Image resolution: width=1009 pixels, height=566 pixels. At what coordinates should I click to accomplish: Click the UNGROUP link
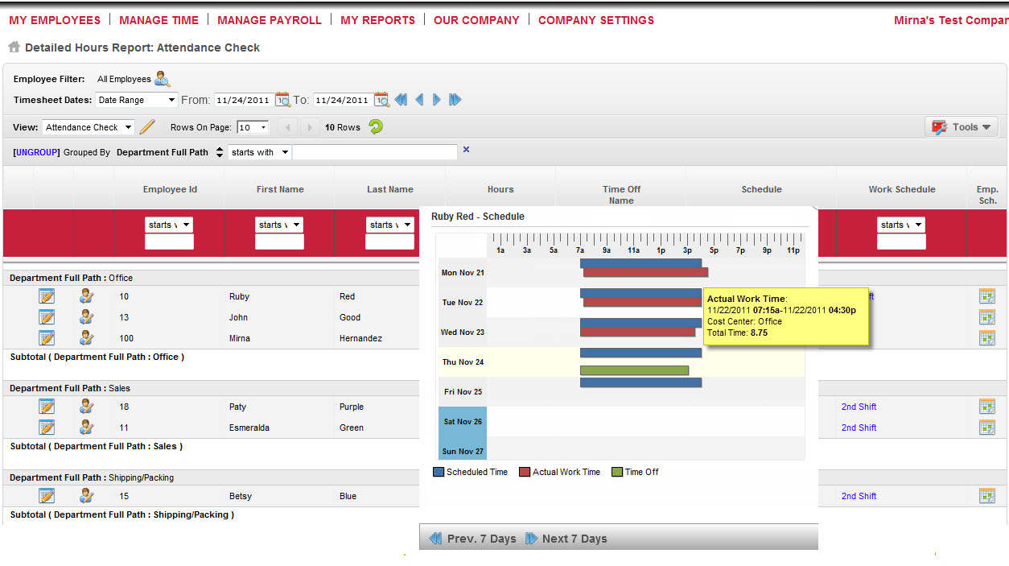pyautogui.click(x=36, y=152)
